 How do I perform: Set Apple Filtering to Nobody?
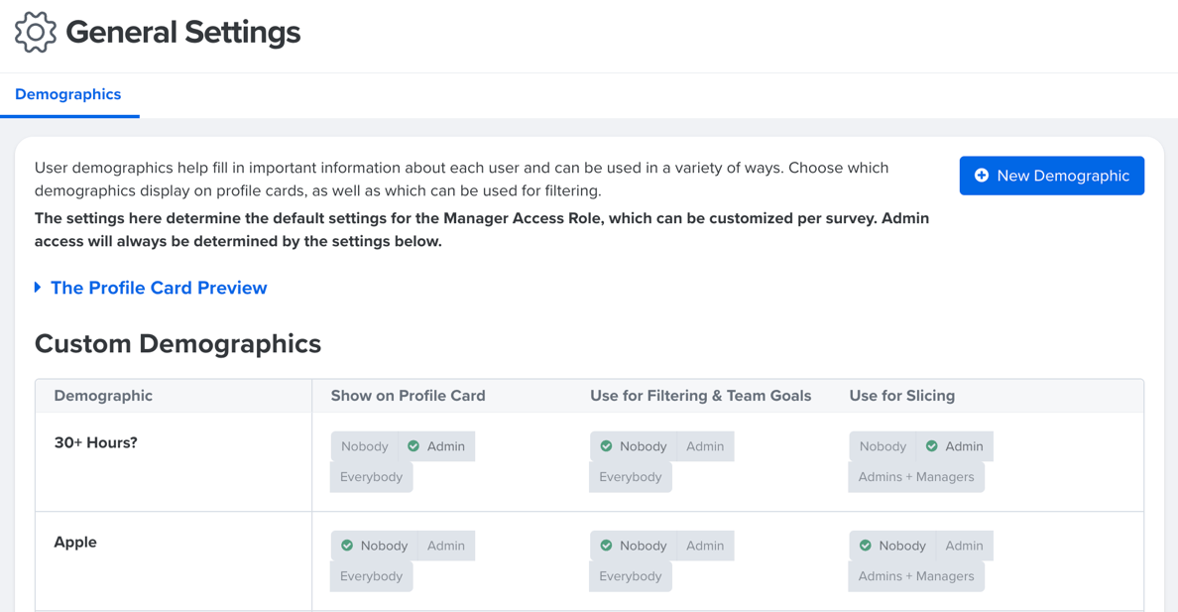coord(634,546)
